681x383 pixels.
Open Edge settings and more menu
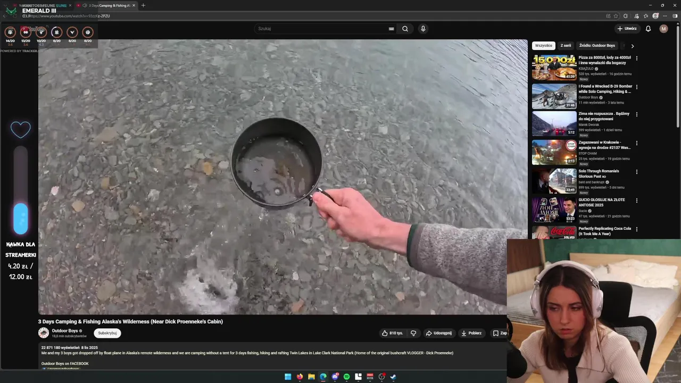click(665, 16)
